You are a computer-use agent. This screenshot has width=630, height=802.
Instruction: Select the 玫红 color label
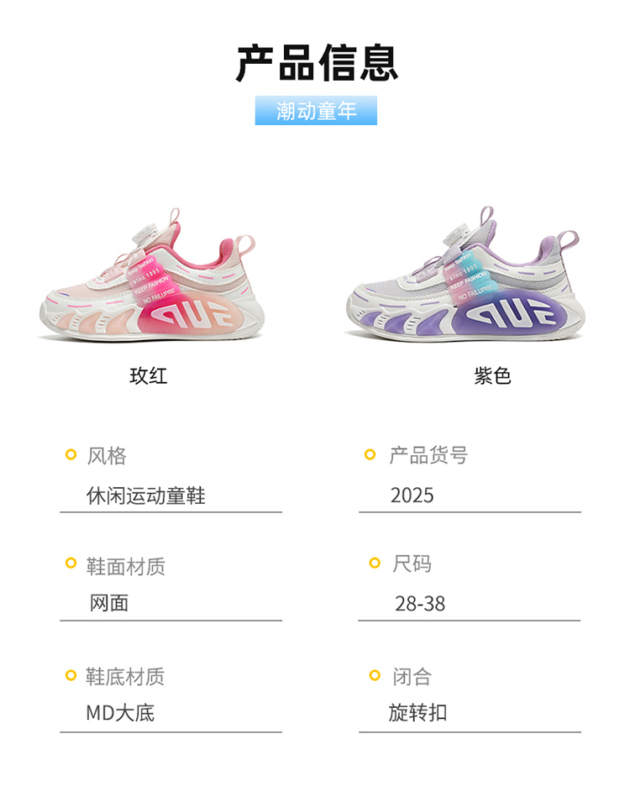tap(149, 376)
